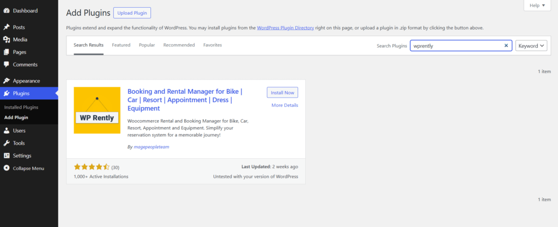Image resolution: width=558 pixels, height=227 pixels.
Task: Click the Search Plugins input field
Action: pyautogui.click(x=461, y=46)
